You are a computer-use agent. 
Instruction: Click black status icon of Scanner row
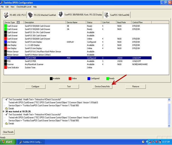pyautogui.click(x=5, y=64)
